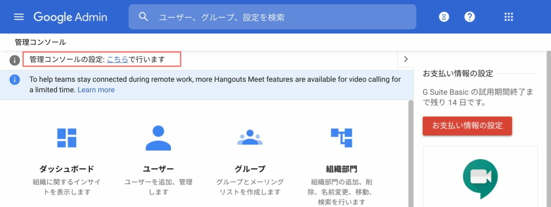Image resolution: width=551 pixels, height=207 pixels.
Task: Click the 組織部門 title text
Action: point(341,169)
